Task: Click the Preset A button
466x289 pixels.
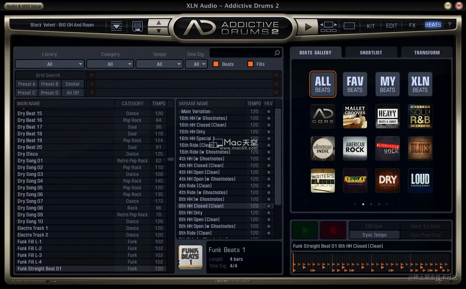Action: point(27,84)
